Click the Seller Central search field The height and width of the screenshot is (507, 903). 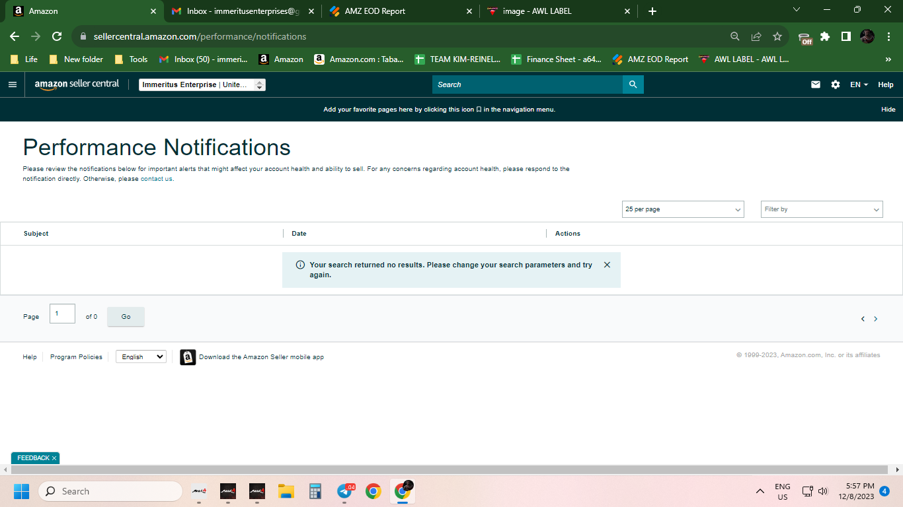[x=528, y=84]
